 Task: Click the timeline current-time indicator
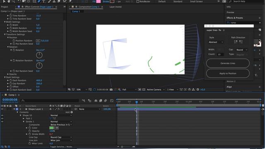137,102
